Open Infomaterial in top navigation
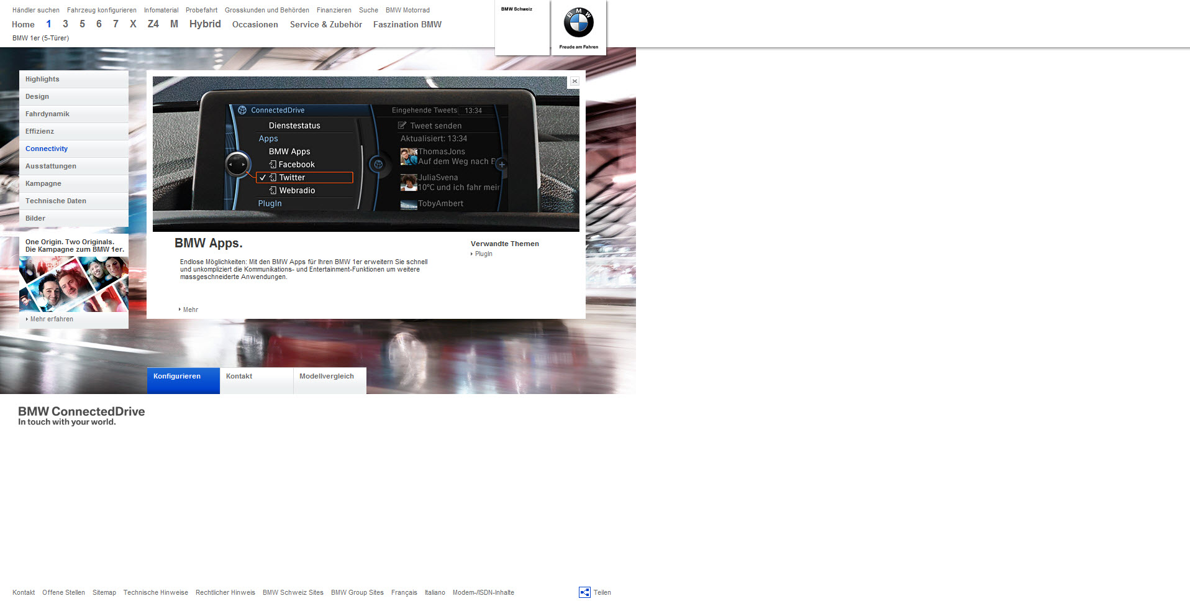Viewport: 1190px width, 601px height. coord(161,10)
